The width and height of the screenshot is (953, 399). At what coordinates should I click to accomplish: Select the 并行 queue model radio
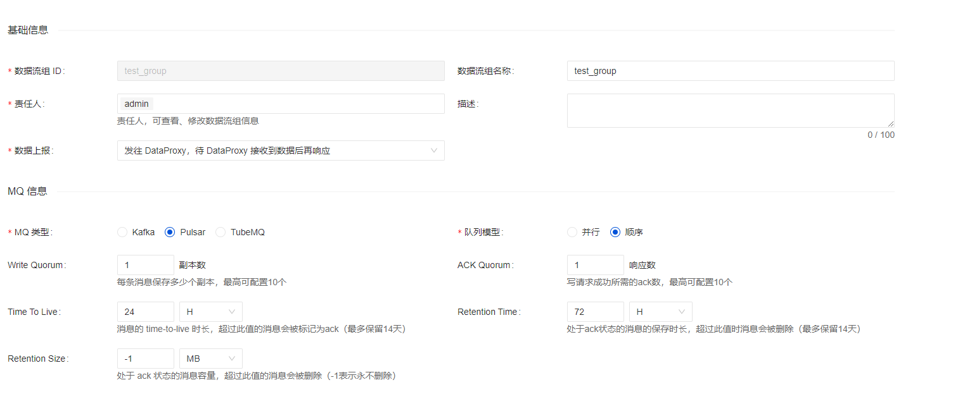(x=572, y=232)
